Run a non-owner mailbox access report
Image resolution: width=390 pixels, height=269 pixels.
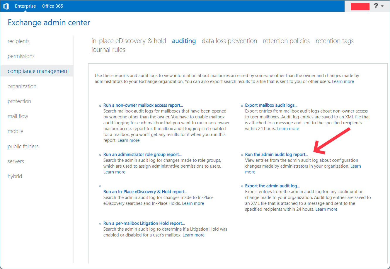pyautogui.click(x=143, y=105)
